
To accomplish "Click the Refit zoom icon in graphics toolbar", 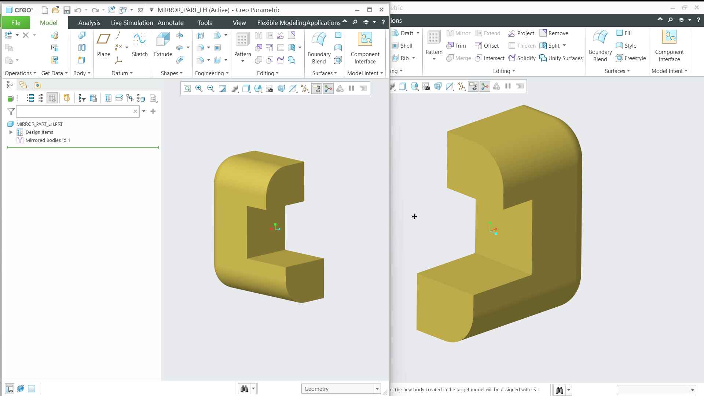I will pos(187,88).
